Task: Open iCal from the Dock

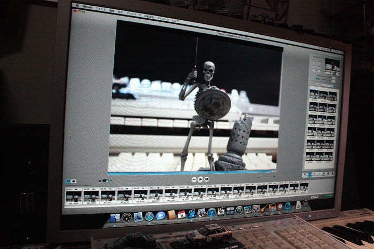Action: 181,214
